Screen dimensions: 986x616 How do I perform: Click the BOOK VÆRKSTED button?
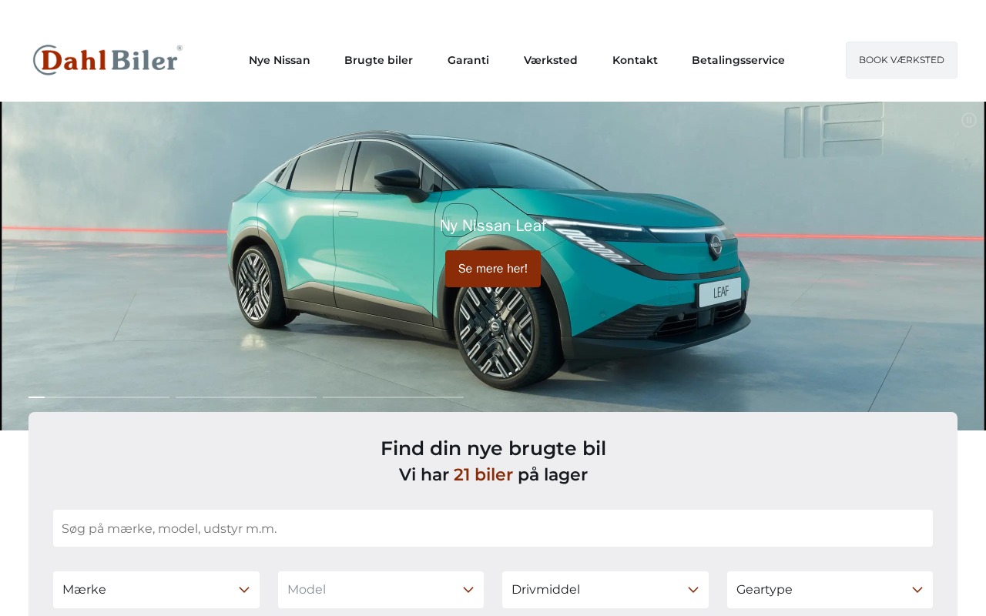tap(901, 60)
